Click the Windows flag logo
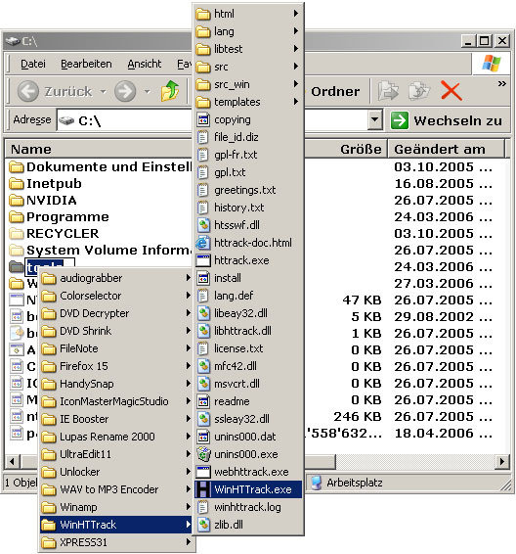The width and height of the screenshot is (516, 554). tap(492, 64)
